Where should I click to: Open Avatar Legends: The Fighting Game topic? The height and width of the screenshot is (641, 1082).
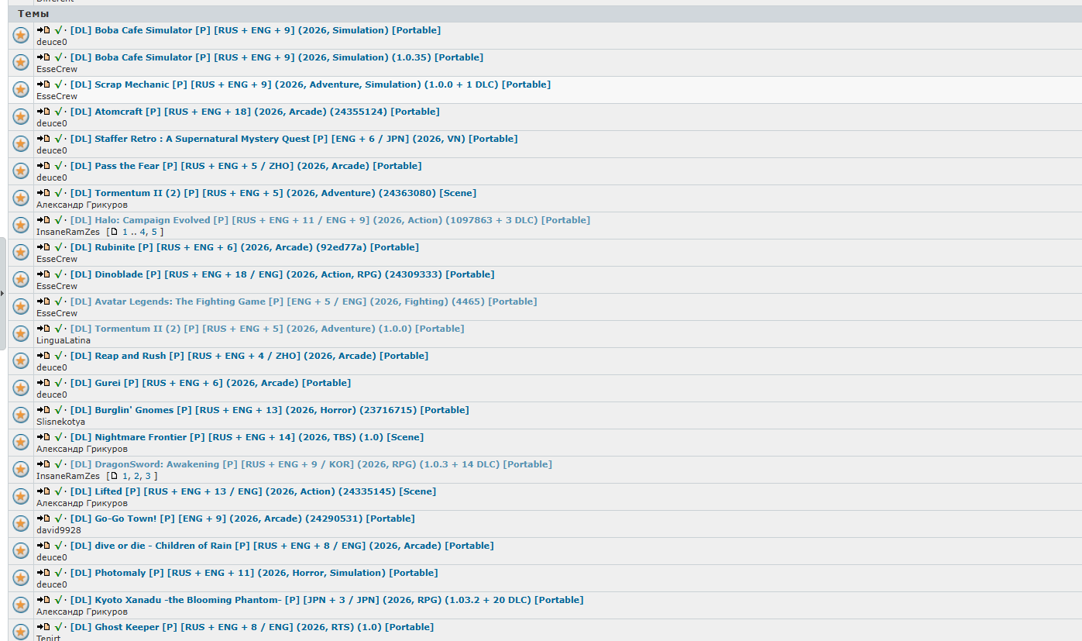point(304,302)
